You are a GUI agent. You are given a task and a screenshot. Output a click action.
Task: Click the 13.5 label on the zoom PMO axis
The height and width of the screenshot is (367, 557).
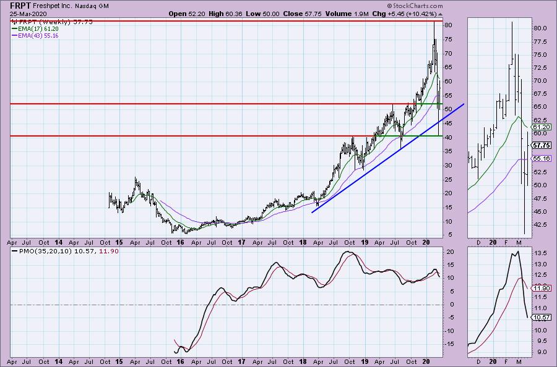540,253
